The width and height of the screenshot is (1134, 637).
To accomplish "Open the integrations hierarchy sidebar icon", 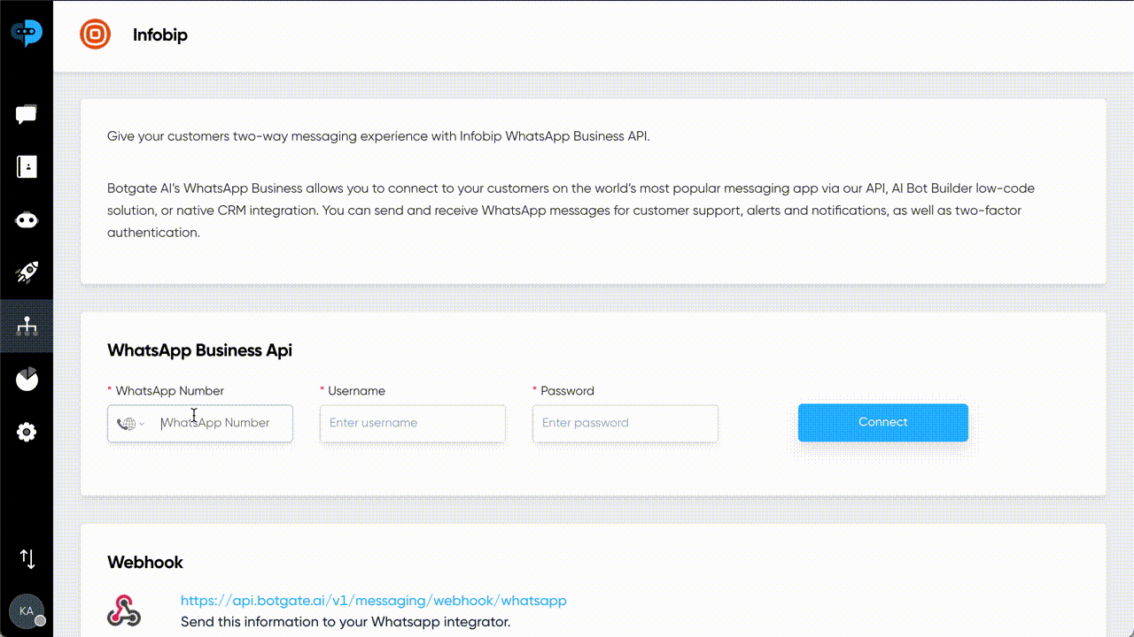I will click(27, 326).
